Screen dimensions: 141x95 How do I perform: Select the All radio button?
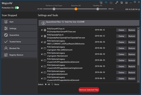[46, 84]
